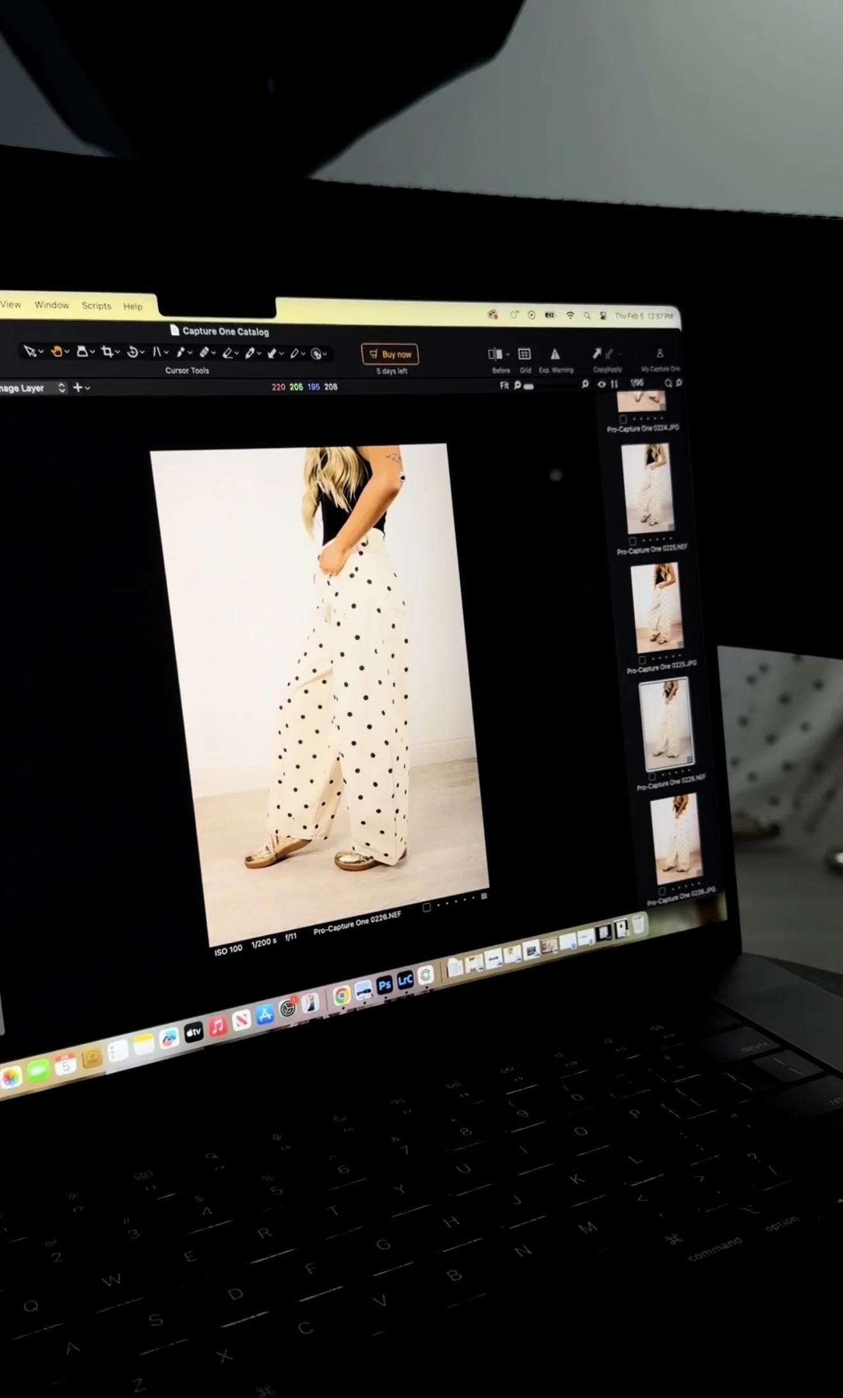This screenshot has height=1398, width=843.
Task: Click the file name Pro-Capture One 0226.NEF under viewer
Action: point(357,923)
